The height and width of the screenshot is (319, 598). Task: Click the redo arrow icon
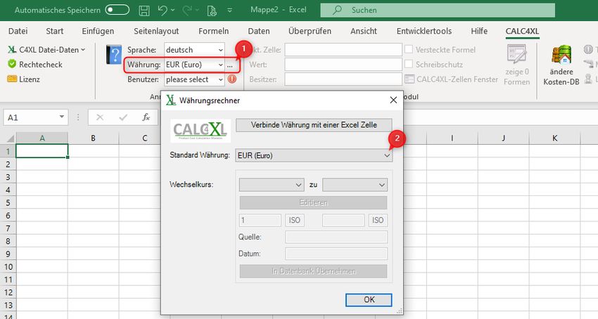click(x=187, y=11)
